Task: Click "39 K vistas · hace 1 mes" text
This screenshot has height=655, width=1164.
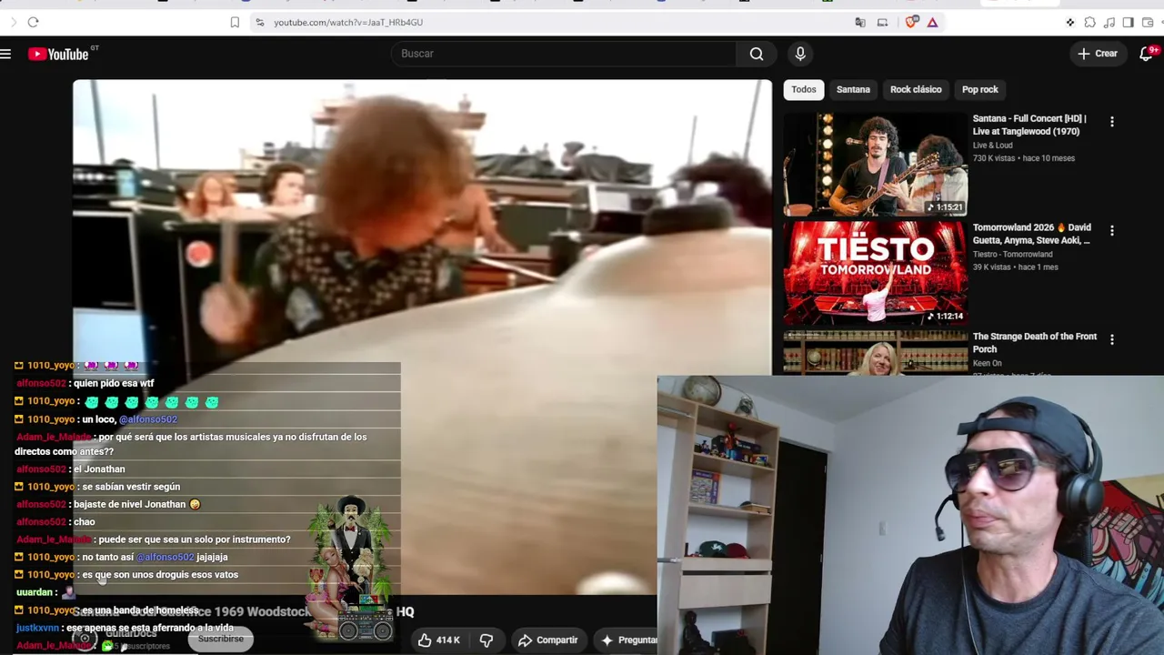Action: coord(1016,267)
